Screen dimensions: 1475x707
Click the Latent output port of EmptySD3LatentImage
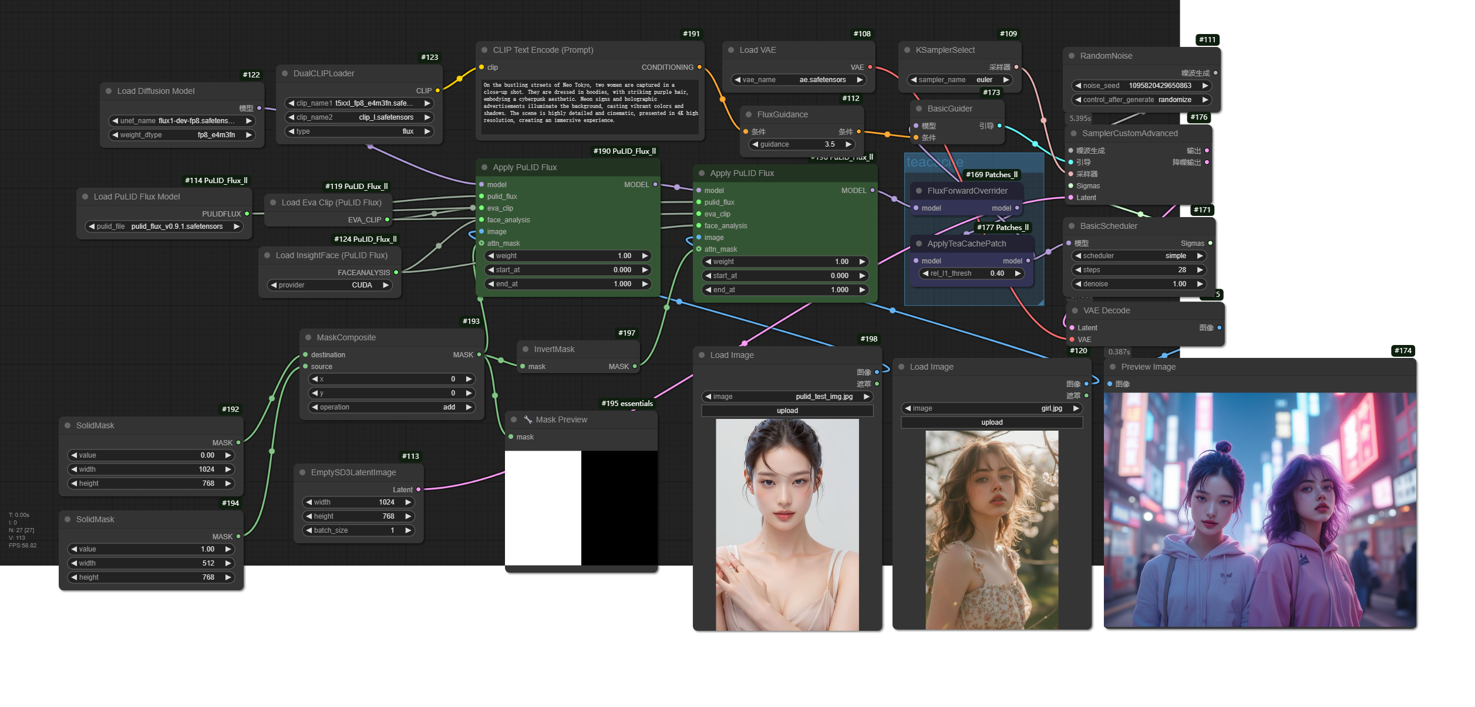coord(419,490)
